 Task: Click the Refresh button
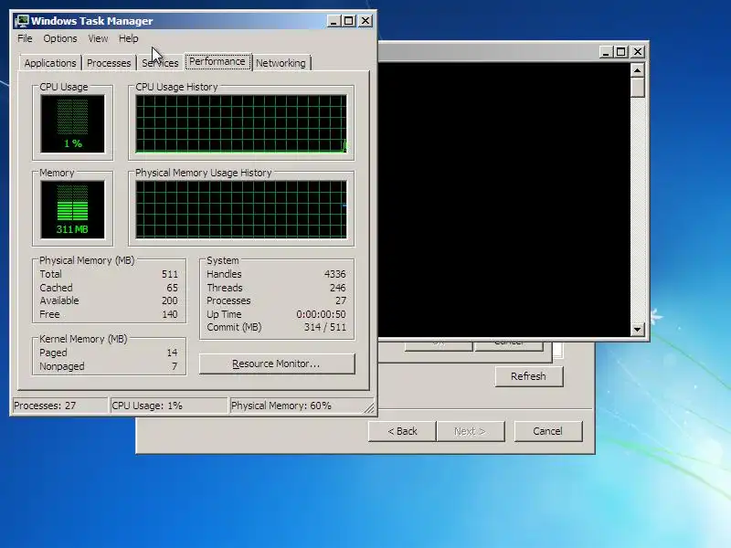tap(529, 376)
